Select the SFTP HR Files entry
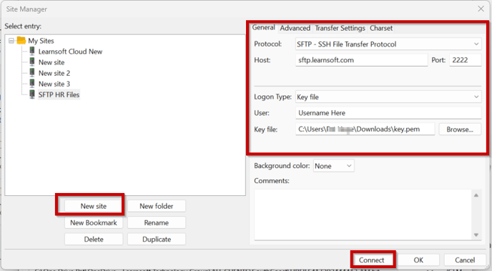The image size is (492, 271). point(59,94)
